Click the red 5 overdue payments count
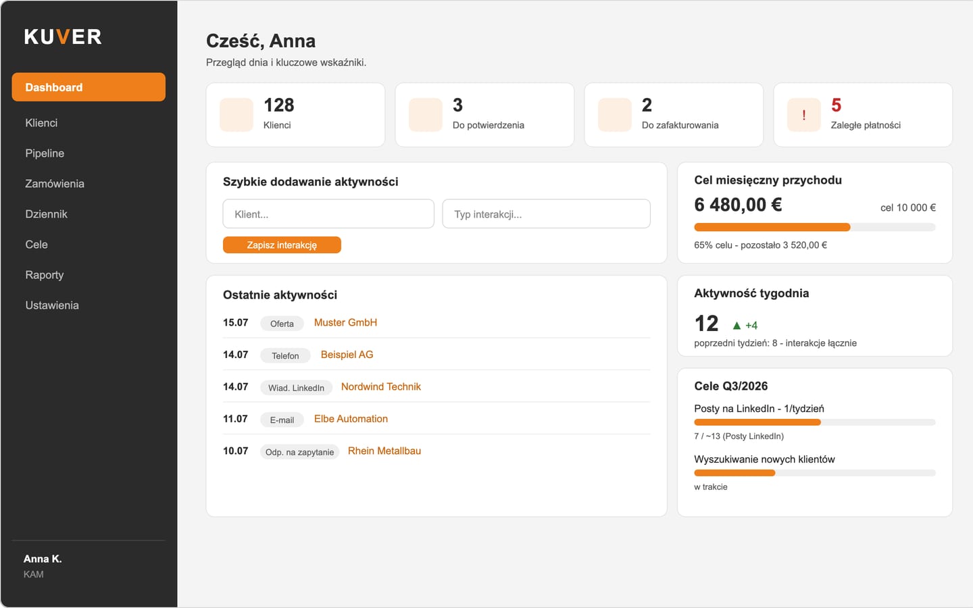973x608 pixels. 837,105
